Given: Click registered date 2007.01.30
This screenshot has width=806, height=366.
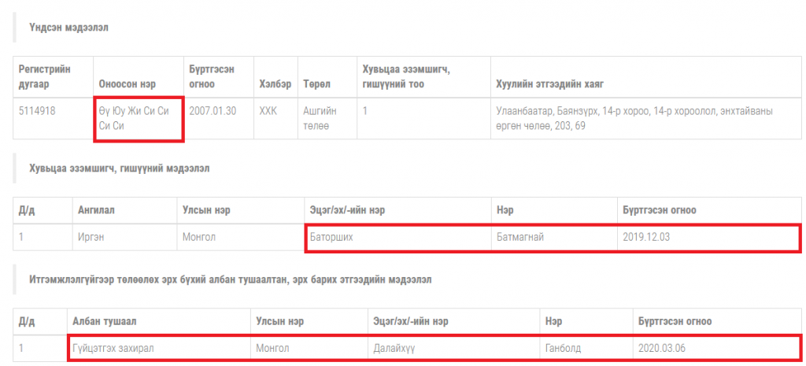Looking at the screenshot, I should pos(213,111).
